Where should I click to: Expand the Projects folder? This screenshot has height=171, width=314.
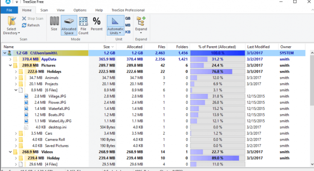(16, 84)
